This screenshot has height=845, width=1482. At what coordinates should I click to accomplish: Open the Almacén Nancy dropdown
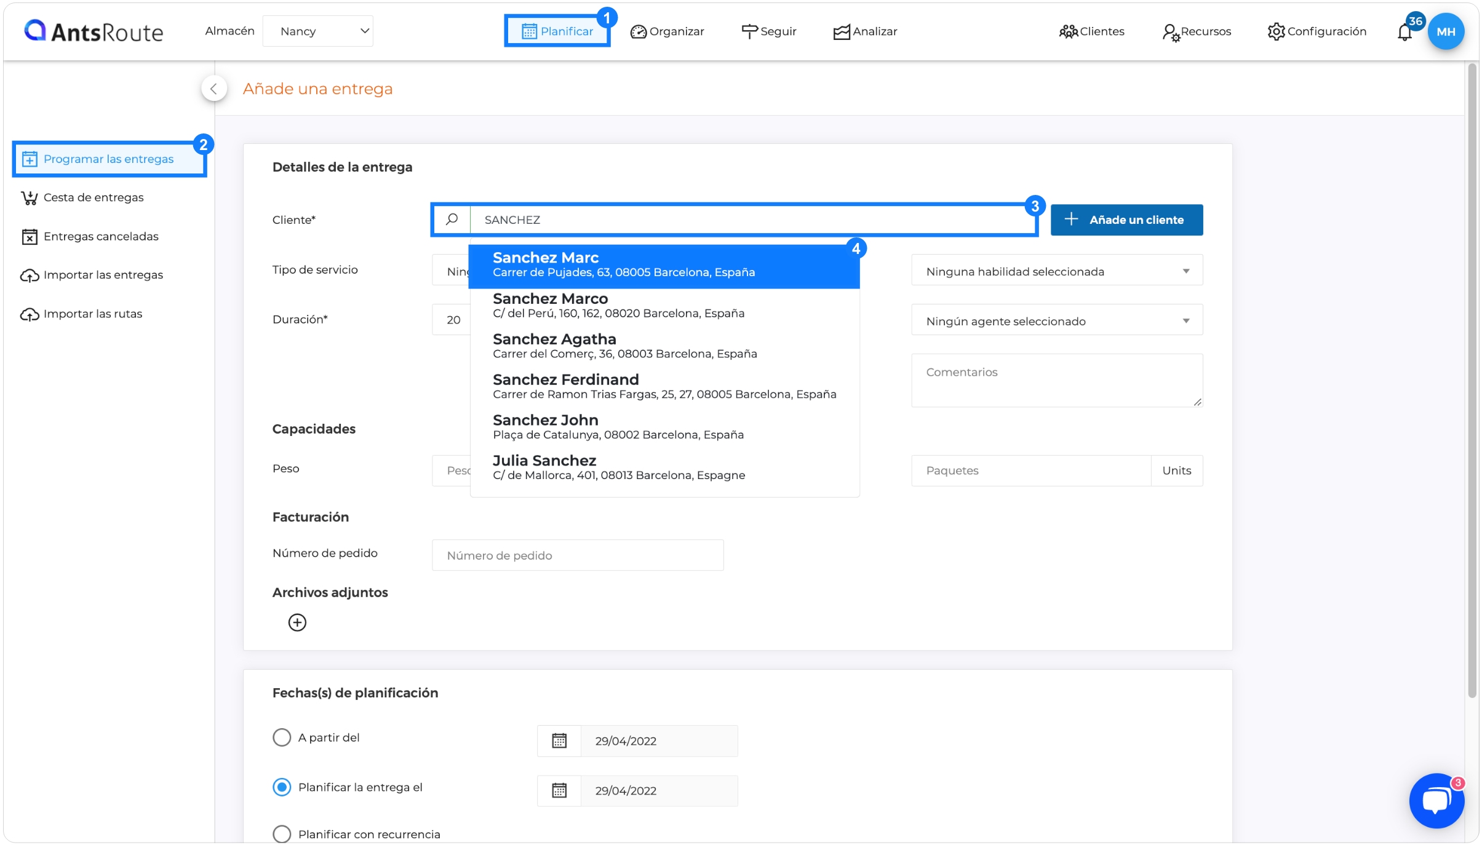point(317,31)
